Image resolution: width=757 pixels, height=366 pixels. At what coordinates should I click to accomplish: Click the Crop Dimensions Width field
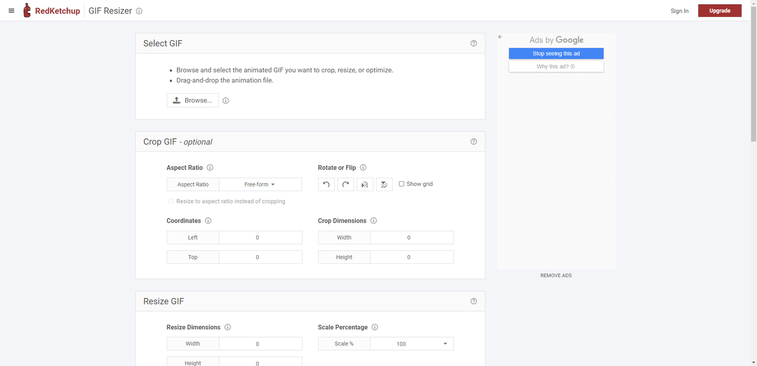[x=412, y=237]
